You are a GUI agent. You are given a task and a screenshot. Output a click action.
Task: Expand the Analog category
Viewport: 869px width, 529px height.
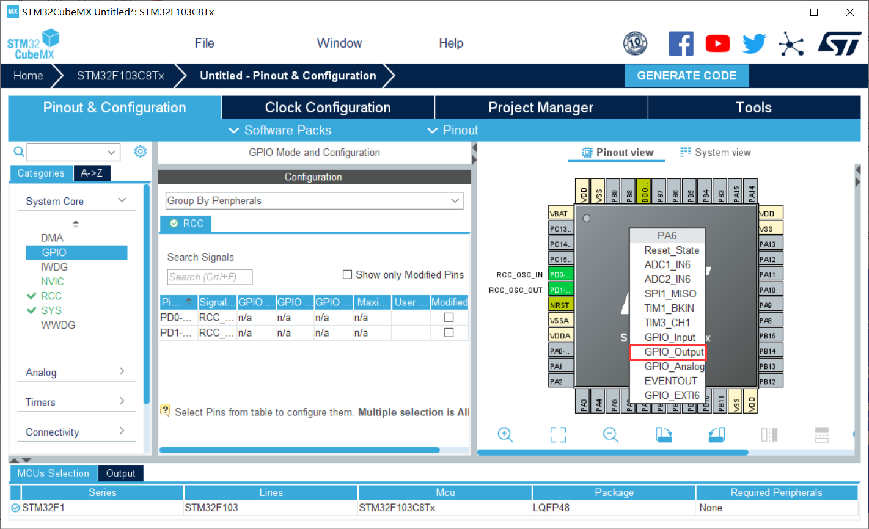click(x=75, y=372)
